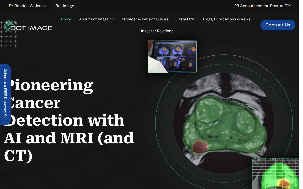The width and height of the screenshot is (303, 189).
Task: Open PR Announcement: ProstatID link
Action: (x=262, y=6)
